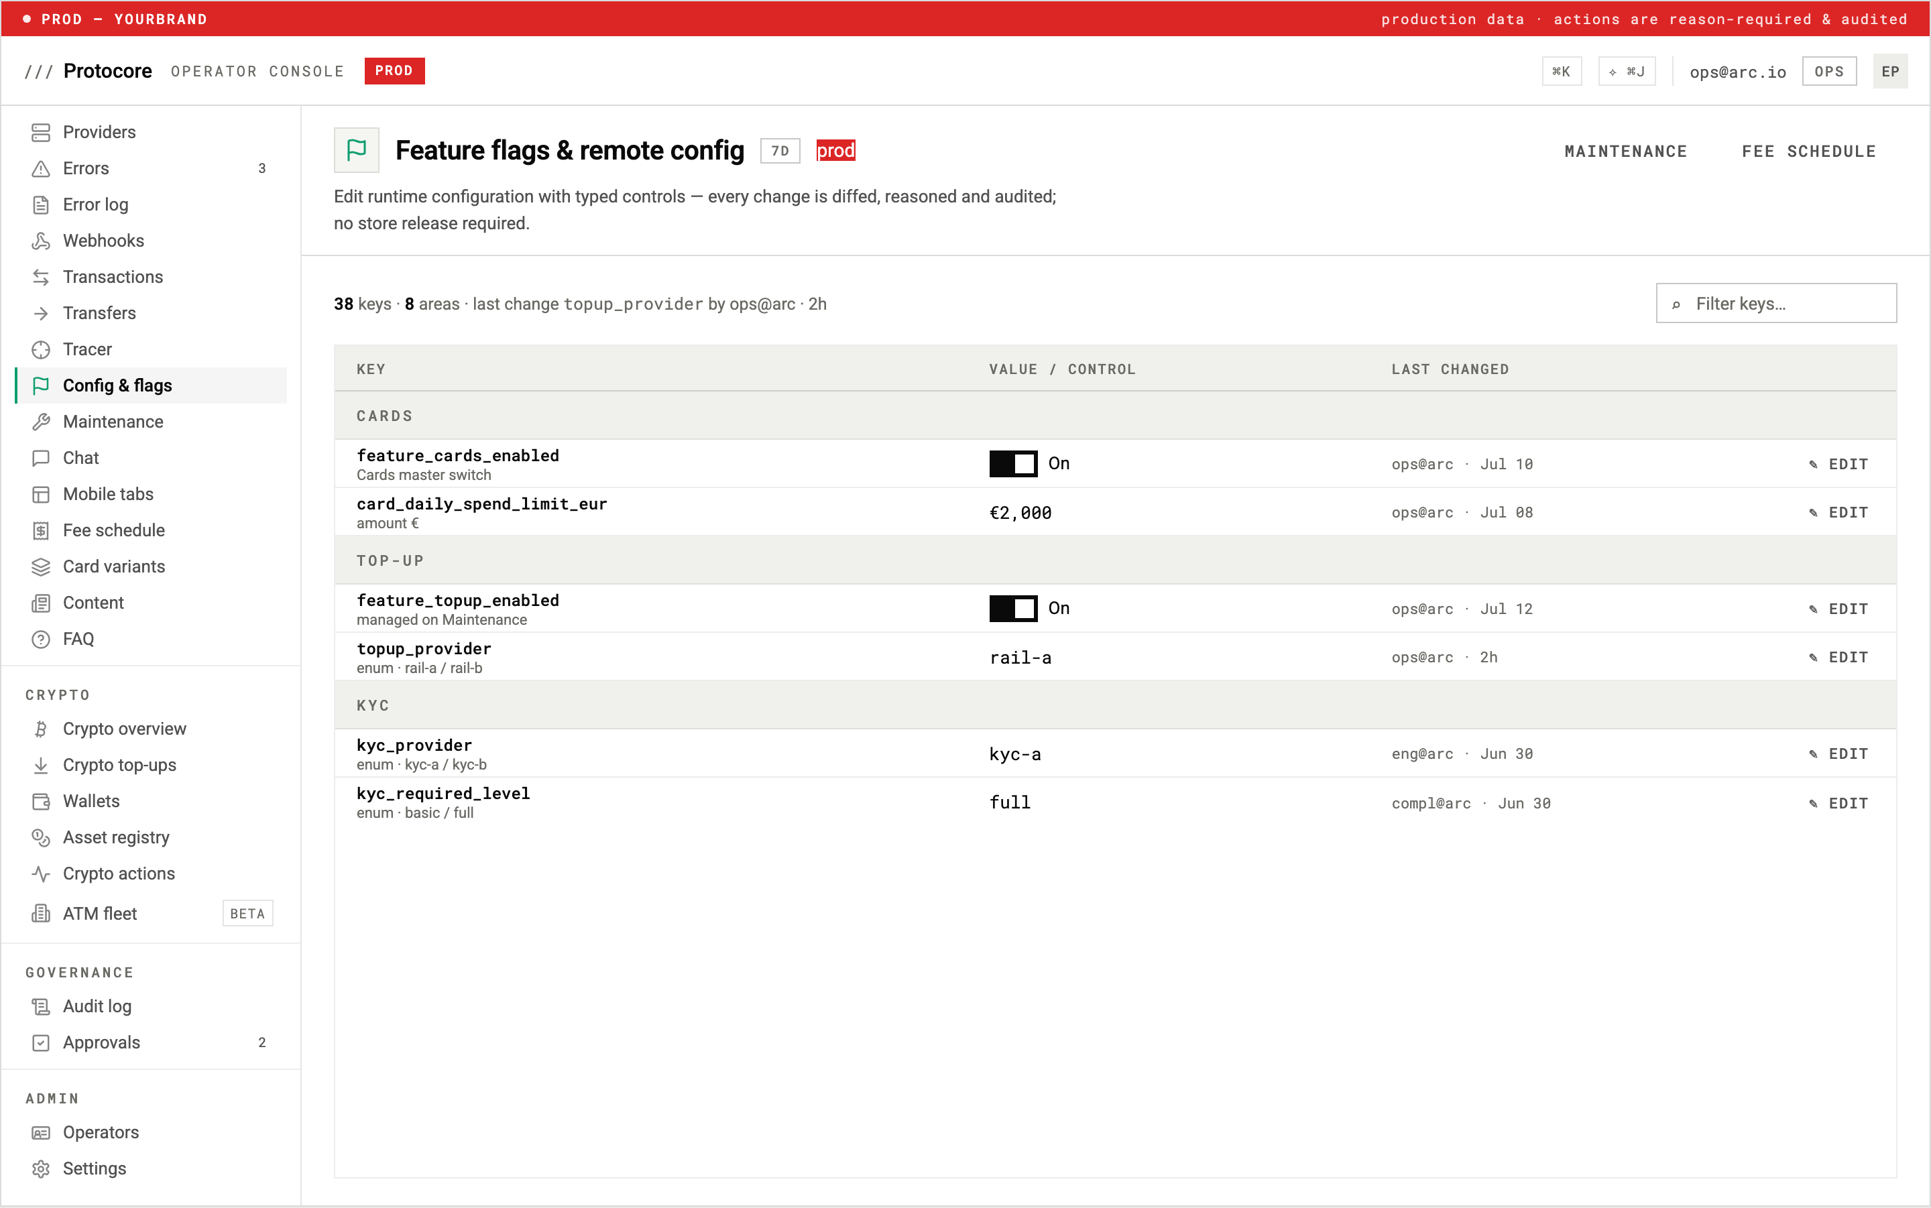Open Providers via its server icon
The image size is (1931, 1208).
point(41,132)
